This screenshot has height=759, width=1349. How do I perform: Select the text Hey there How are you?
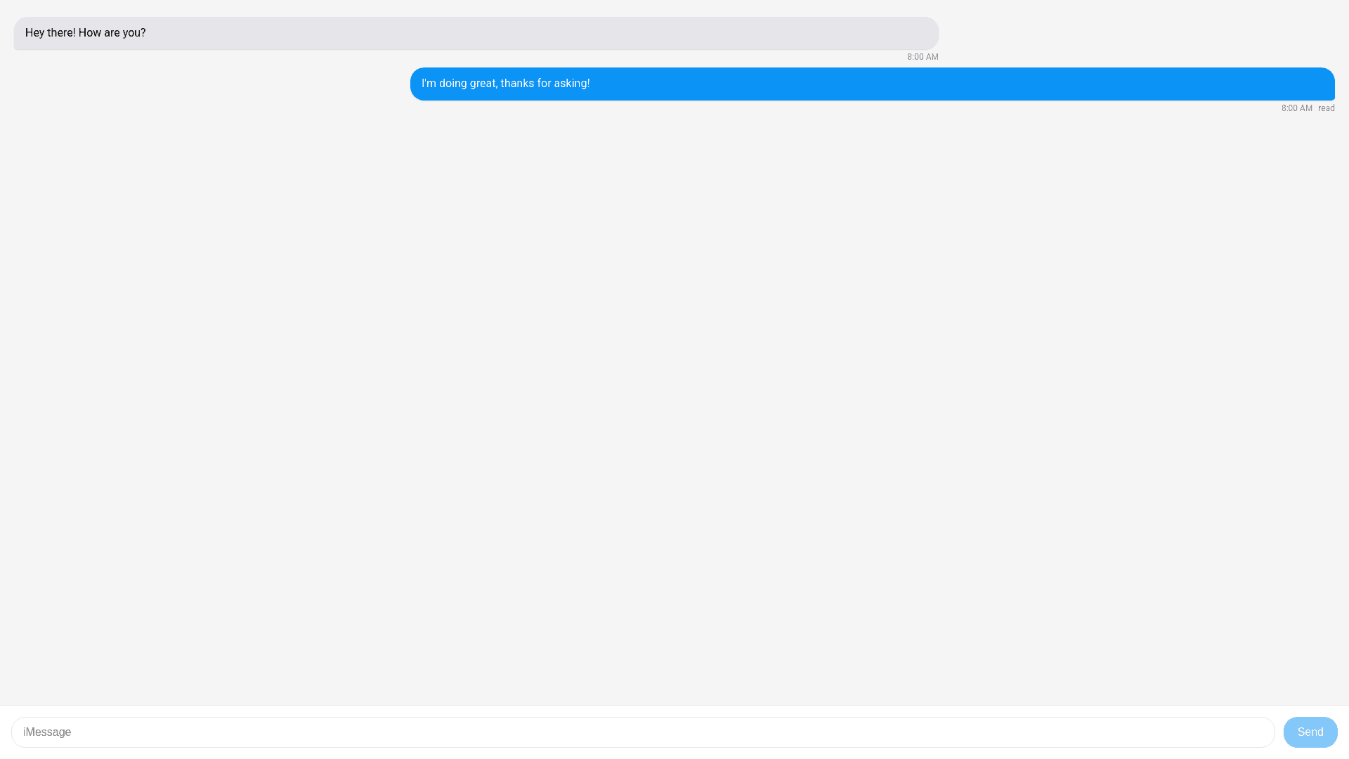click(x=85, y=33)
